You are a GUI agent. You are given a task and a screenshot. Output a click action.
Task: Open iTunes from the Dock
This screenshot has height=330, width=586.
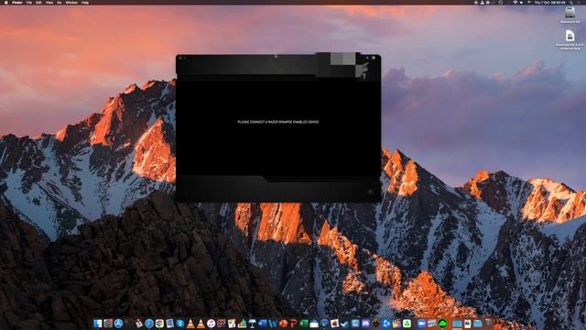click(212, 324)
